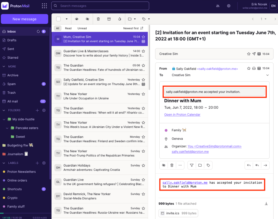Star the David Remnick email

(143, 194)
